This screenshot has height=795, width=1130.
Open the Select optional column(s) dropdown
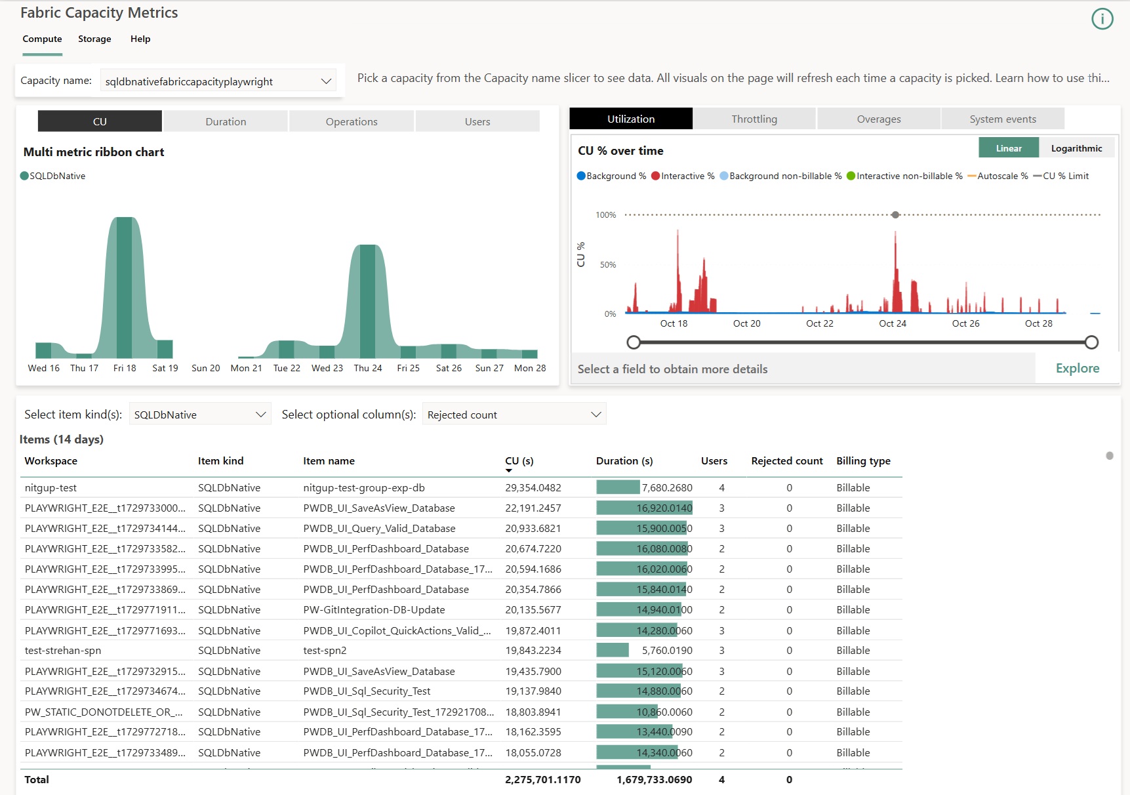coord(595,414)
